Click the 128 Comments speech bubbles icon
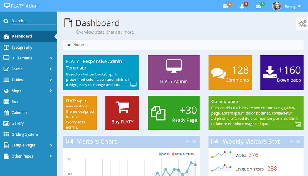308x176 pixels. coord(218,73)
